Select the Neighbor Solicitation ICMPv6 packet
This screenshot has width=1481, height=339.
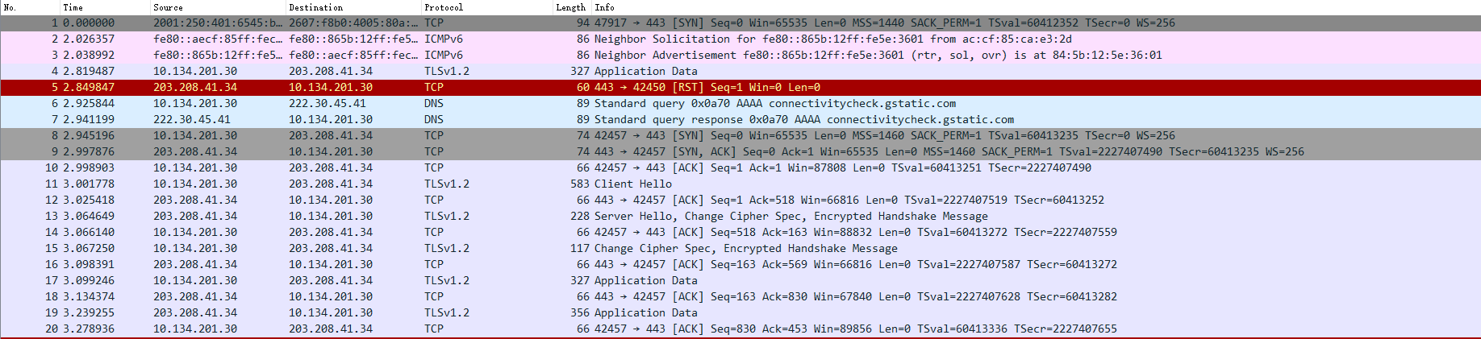(x=740, y=39)
